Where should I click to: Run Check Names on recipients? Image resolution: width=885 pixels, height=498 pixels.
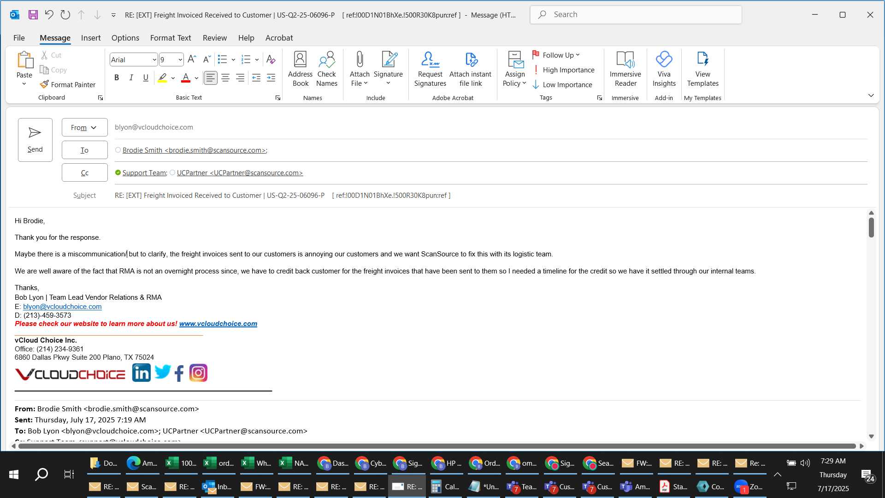[x=327, y=69]
